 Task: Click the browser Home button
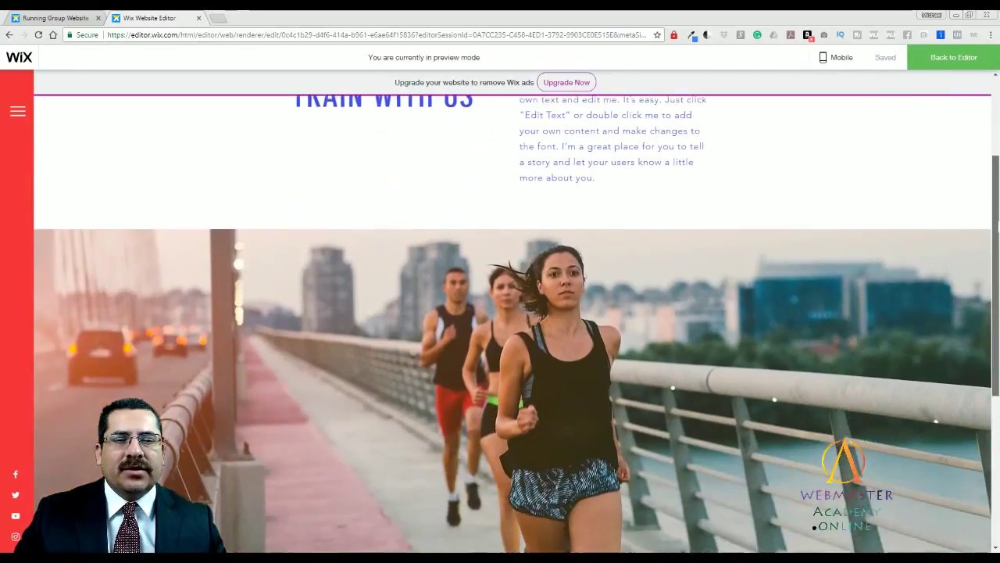[53, 35]
